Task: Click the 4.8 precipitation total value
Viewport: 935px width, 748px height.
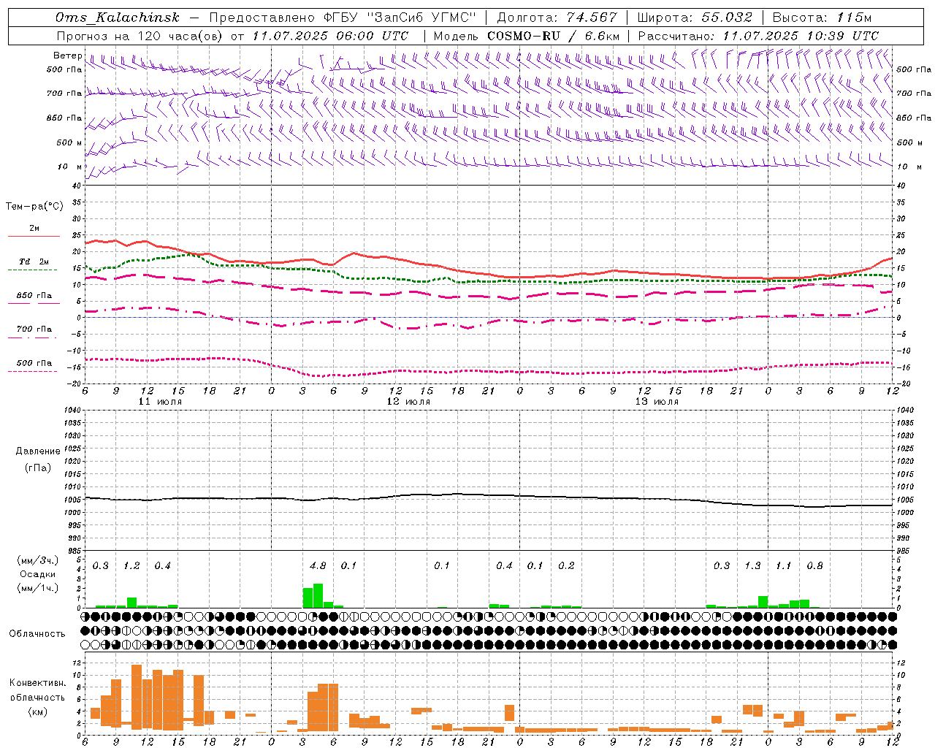Action: click(x=318, y=566)
